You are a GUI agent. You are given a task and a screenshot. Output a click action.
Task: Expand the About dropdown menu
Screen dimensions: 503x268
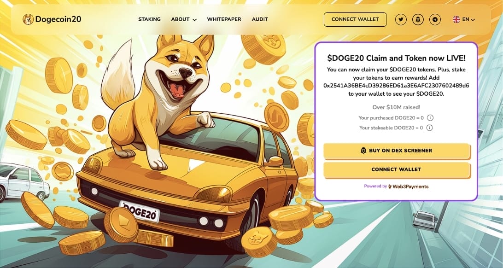click(184, 19)
